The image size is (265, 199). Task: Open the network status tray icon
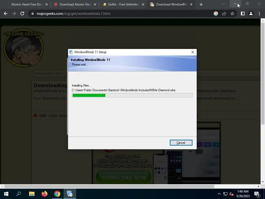[x=225, y=194]
